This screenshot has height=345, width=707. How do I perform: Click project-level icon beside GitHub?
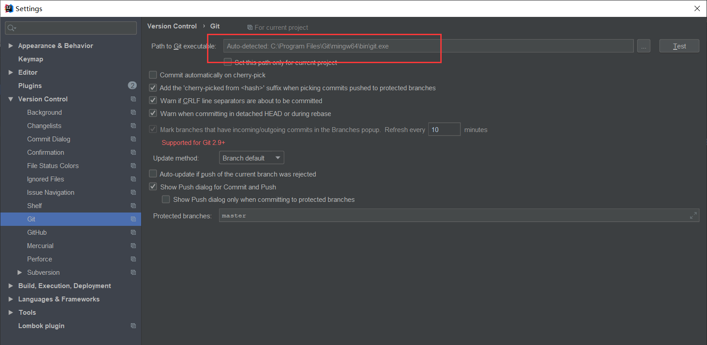coord(133,233)
